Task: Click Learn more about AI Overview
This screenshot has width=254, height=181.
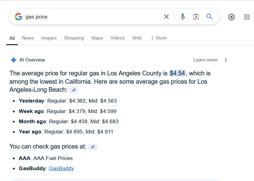Action: (x=205, y=60)
